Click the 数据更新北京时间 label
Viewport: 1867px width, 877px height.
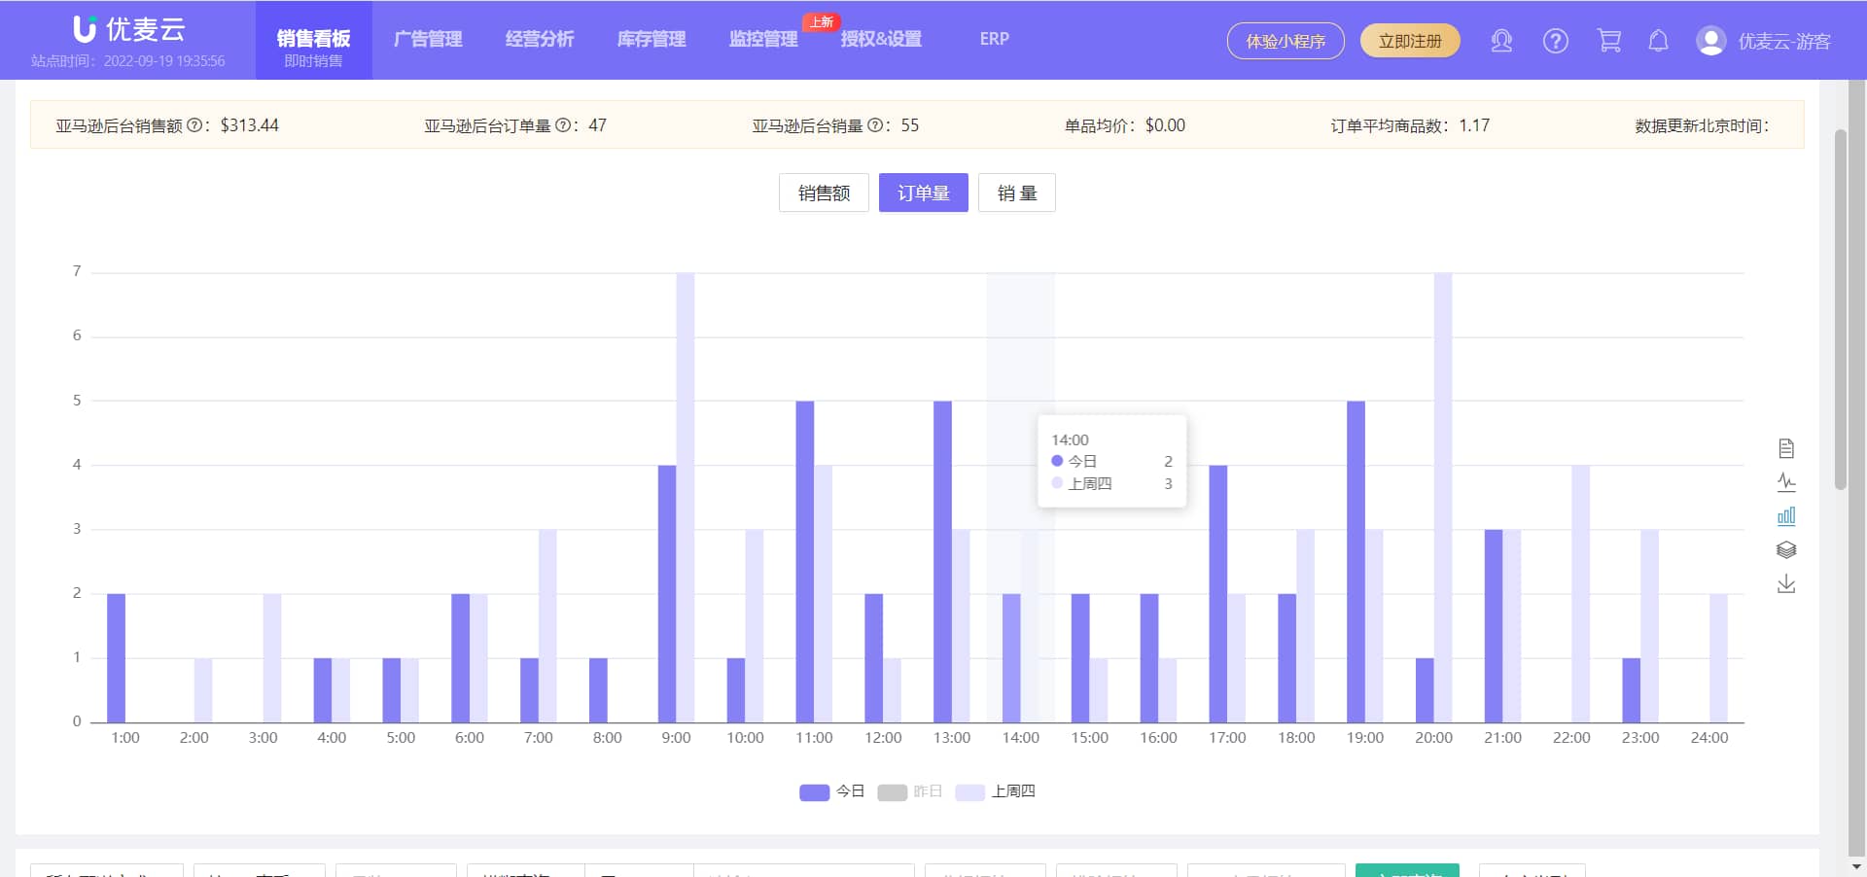[1702, 125]
